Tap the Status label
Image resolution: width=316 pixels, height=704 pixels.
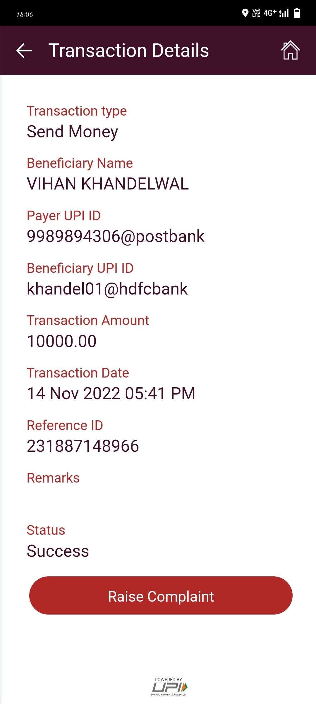pyautogui.click(x=46, y=530)
